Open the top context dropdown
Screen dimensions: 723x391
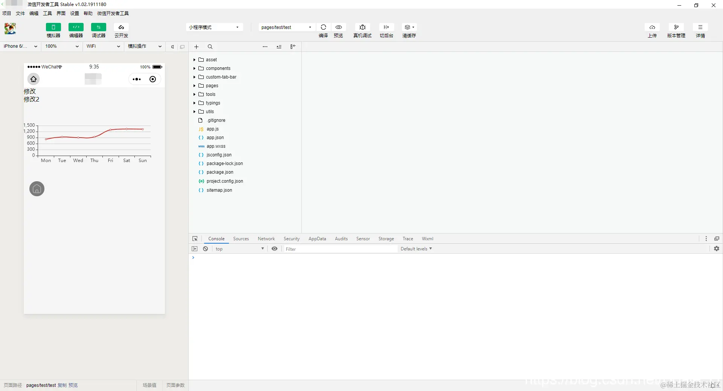[x=239, y=249]
